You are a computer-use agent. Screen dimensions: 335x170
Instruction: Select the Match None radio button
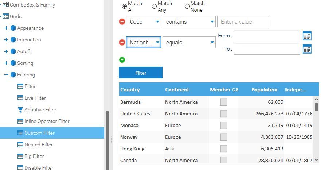(x=187, y=6)
